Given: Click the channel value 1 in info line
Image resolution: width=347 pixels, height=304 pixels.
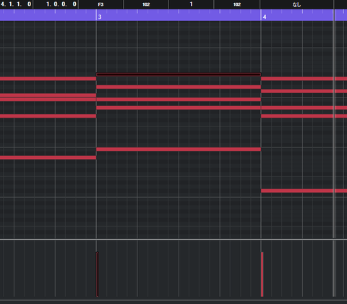Looking at the screenshot, I should coord(191,4).
